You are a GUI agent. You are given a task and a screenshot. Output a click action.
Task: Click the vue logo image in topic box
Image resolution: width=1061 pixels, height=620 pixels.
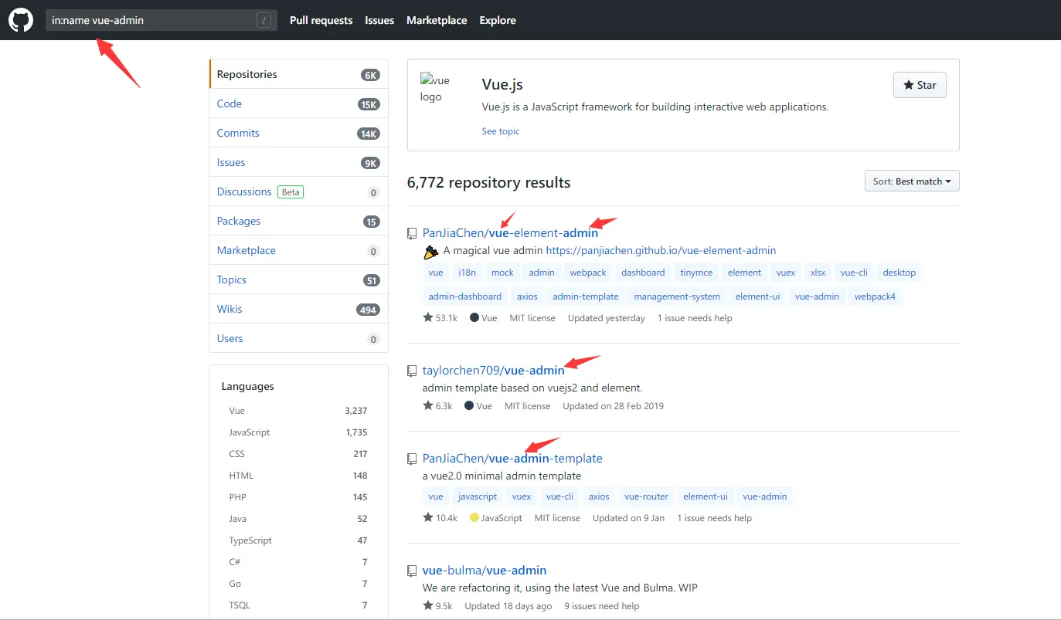(x=435, y=88)
